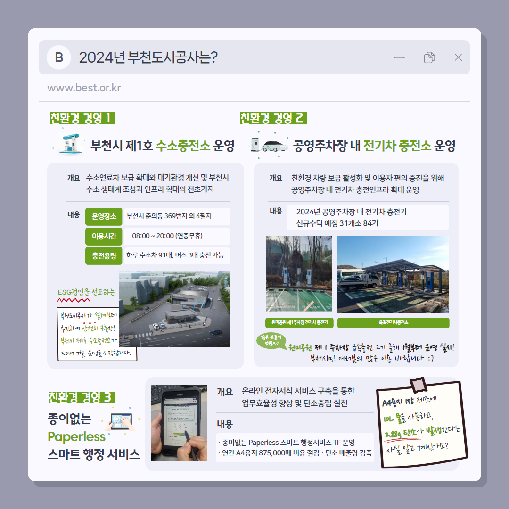Click the 친환경 경영 1 heading tag
The image size is (509, 509).
tap(82, 118)
